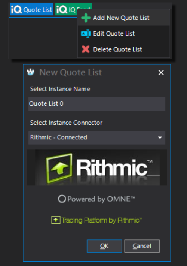Click the iQ logo on the green tab
This screenshot has height=266, width=187.
point(62,9)
